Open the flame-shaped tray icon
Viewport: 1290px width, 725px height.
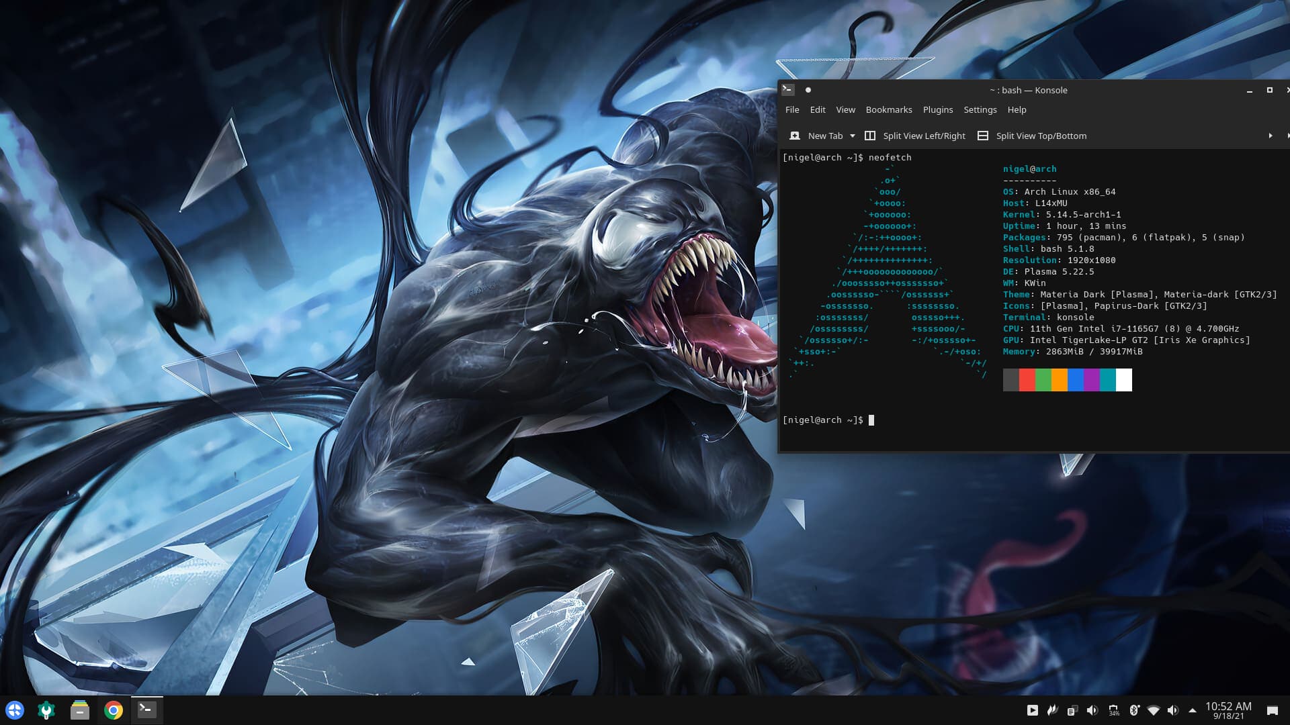[x=1053, y=710]
